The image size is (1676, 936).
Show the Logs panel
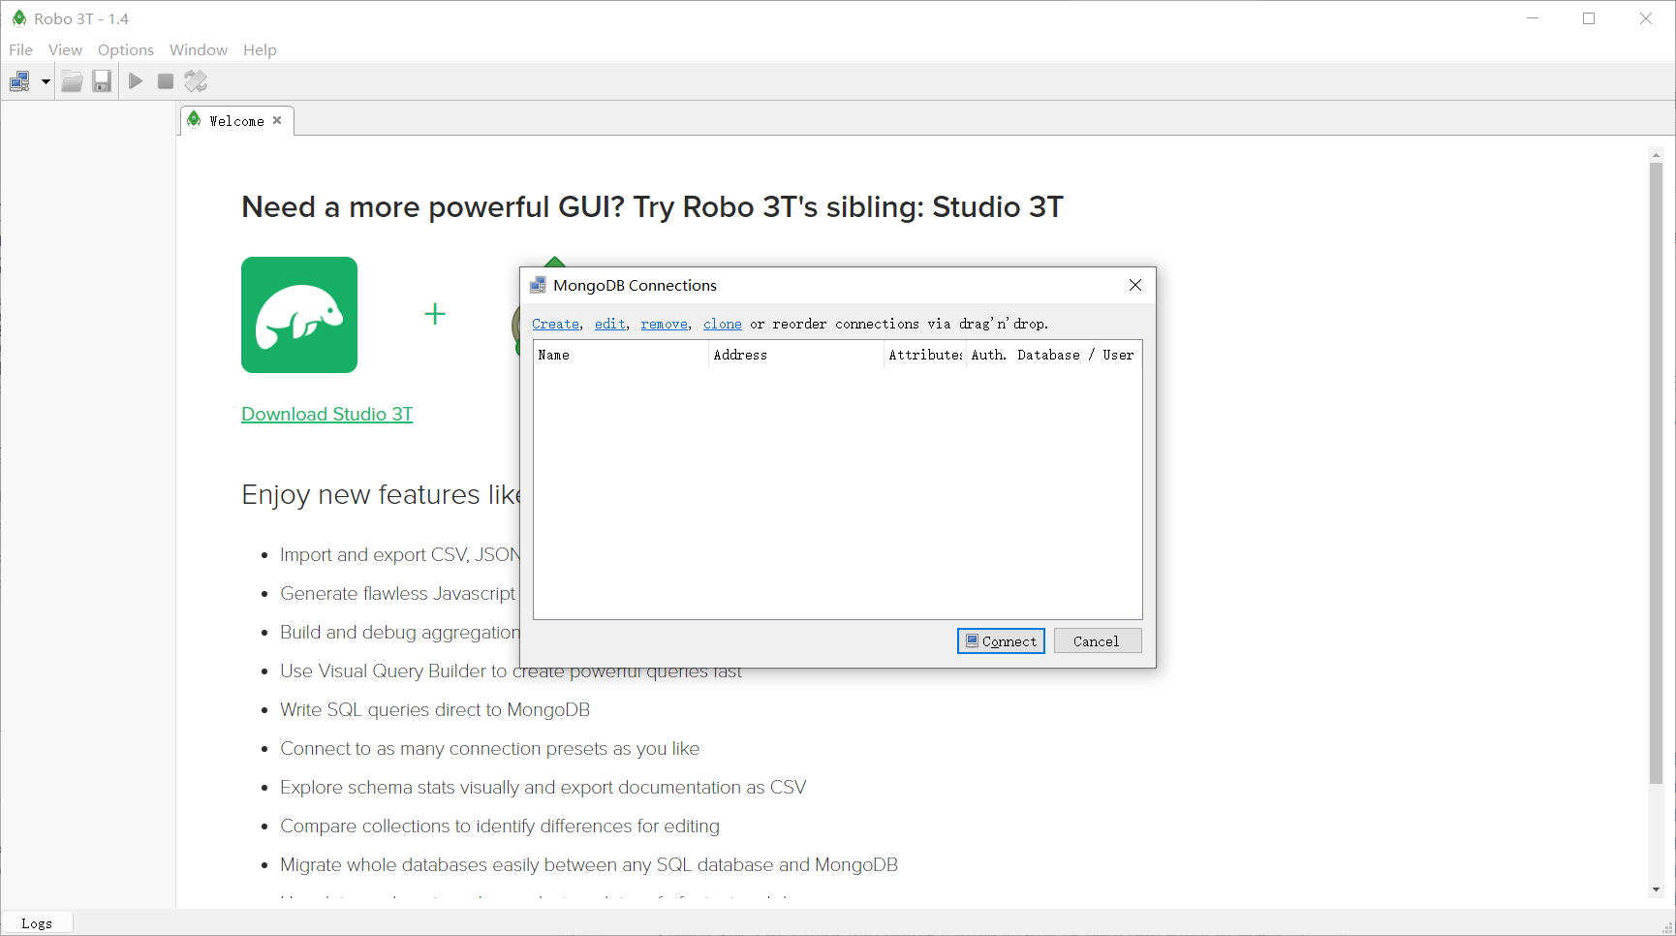click(x=37, y=922)
